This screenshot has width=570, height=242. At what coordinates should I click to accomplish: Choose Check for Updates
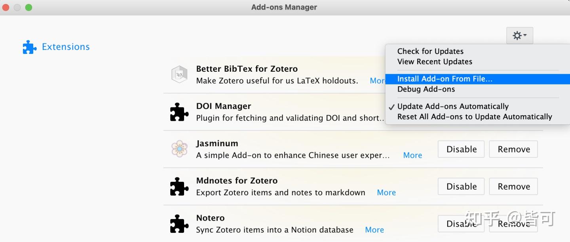[430, 51]
